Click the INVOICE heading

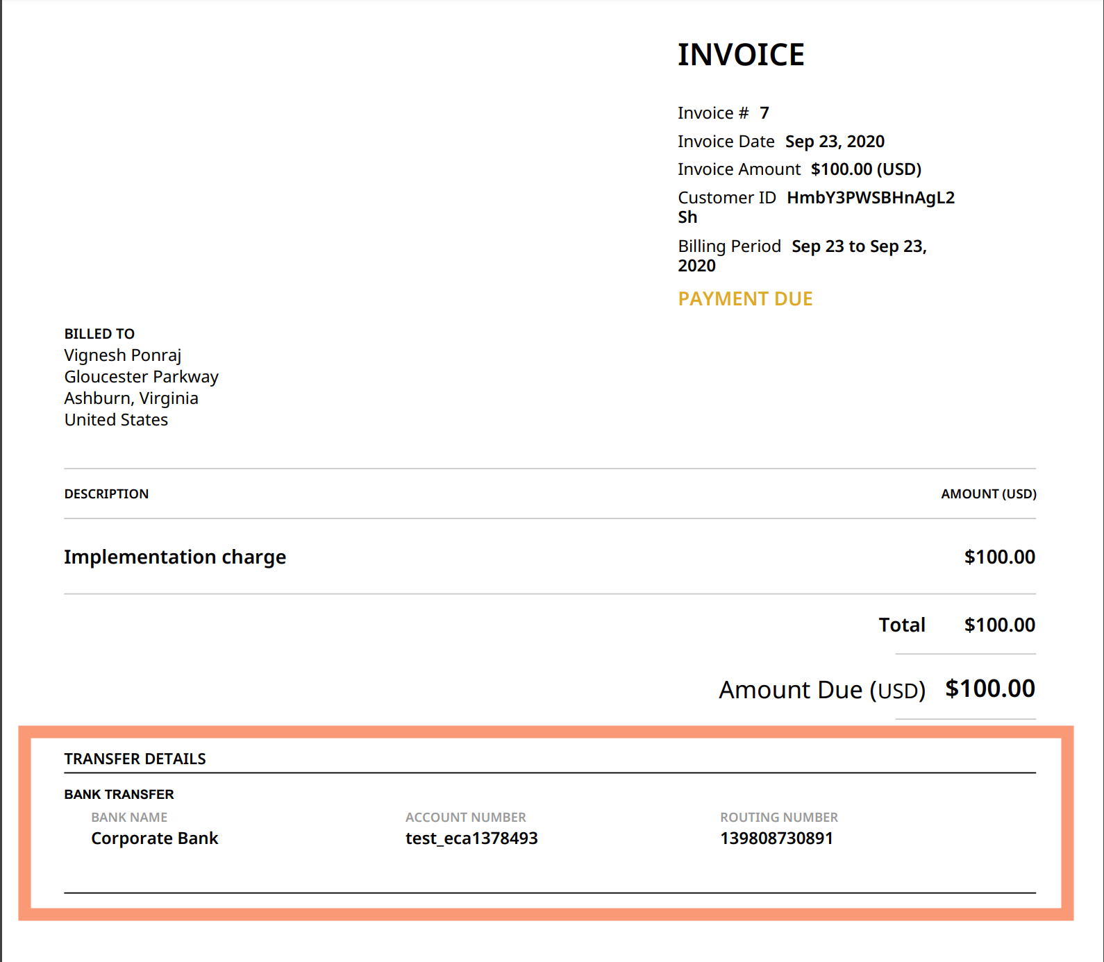coord(740,55)
